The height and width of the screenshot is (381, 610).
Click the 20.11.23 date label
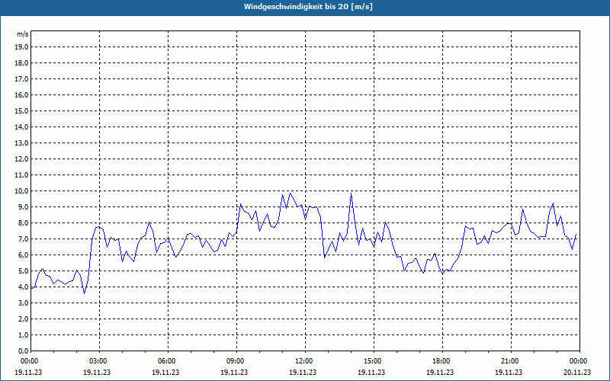pyautogui.click(x=577, y=372)
